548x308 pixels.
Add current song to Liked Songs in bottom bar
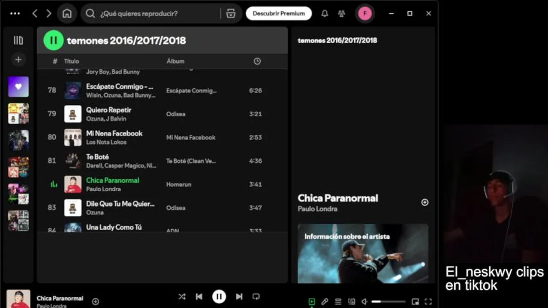(96, 301)
